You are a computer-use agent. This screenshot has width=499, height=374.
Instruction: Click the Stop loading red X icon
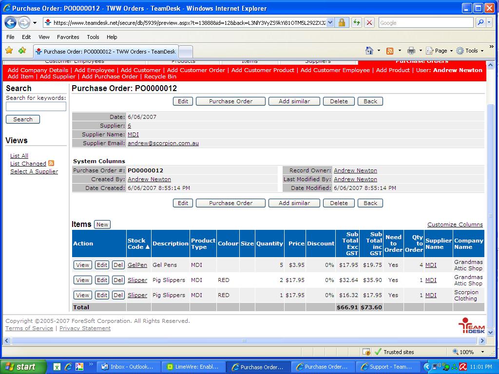pos(369,23)
